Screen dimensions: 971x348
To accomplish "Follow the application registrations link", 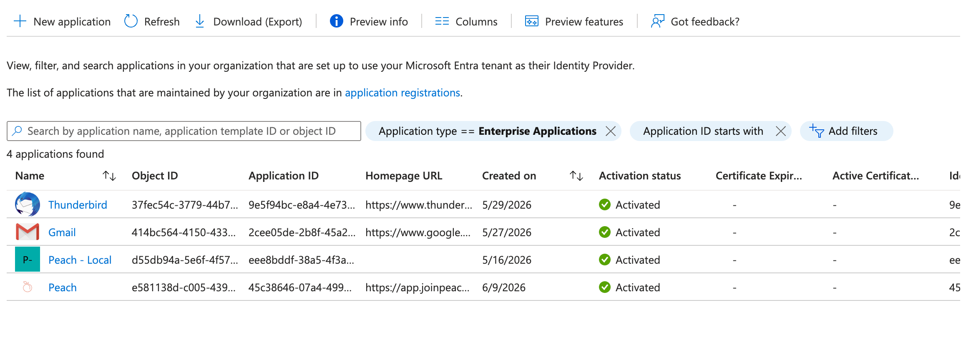I will coord(402,93).
